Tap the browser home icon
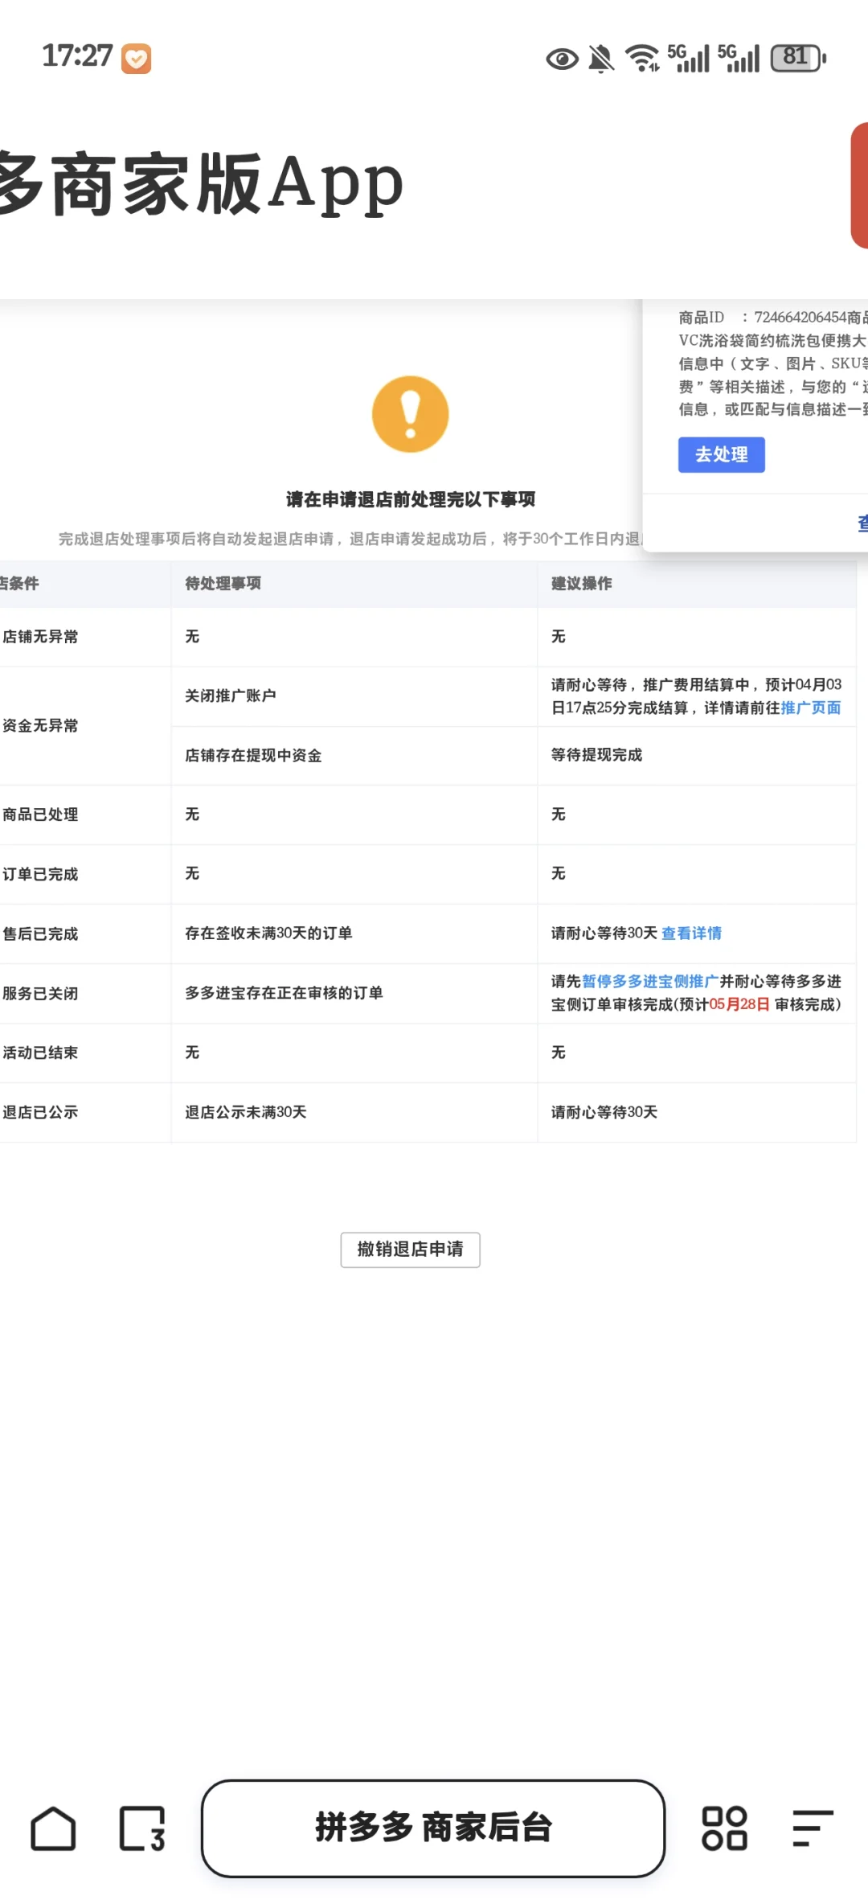868x1900 pixels. click(x=53, y=1828)
